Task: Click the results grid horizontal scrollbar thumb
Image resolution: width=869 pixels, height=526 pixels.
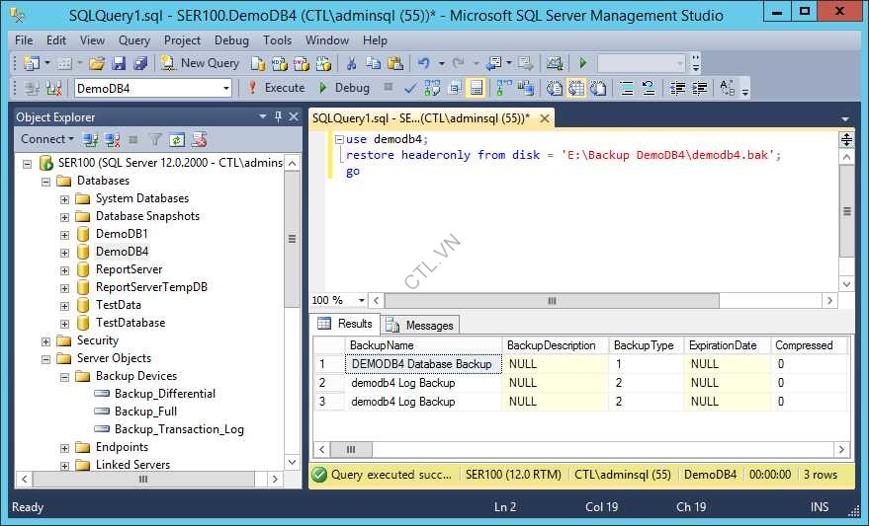Action: click(x=351, y=449)
